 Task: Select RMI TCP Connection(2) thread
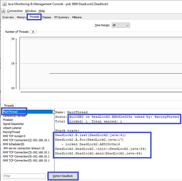[x=28, y=140]
